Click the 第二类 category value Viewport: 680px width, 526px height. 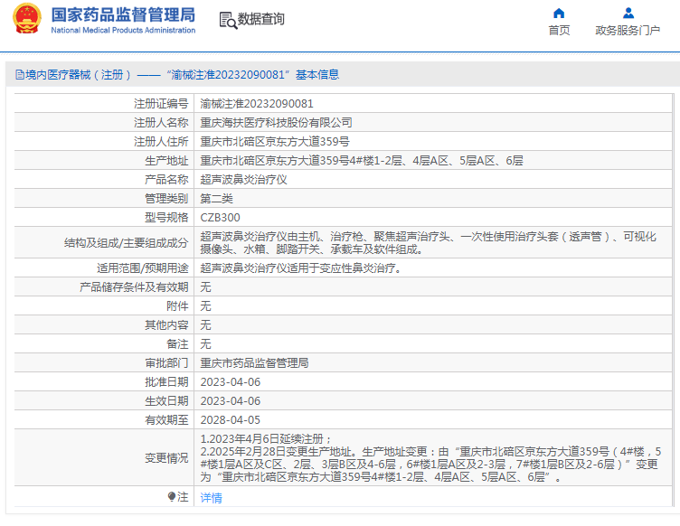pyautogui.click(x=216, y=199)
